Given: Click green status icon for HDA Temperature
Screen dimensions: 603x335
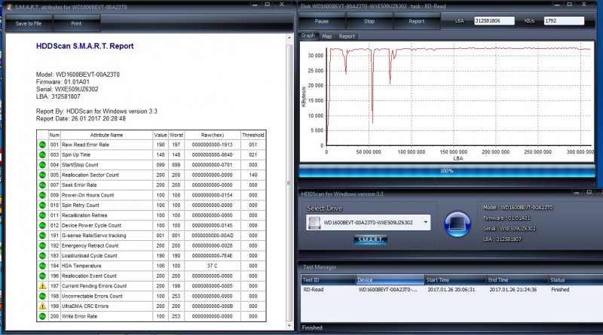Looking at the screenshot, I should [x=41, y=266].
